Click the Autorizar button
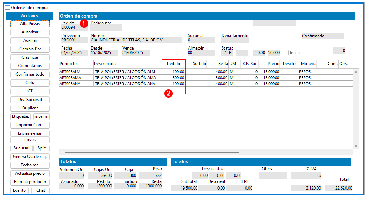 (x=30, y=32)
